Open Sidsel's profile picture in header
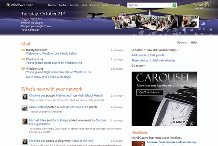Image resolution: width=218 pixels, height=146 pixels. (208, 4)
